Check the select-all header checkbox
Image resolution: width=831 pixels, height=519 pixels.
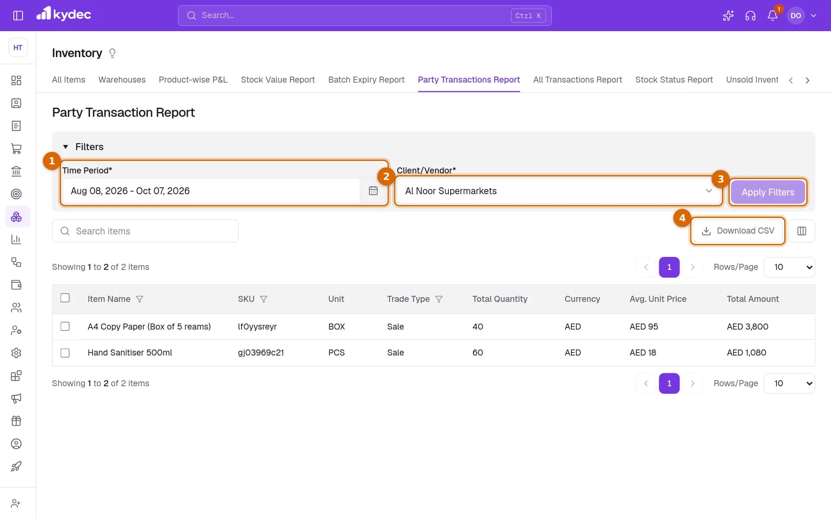point(65,298)
